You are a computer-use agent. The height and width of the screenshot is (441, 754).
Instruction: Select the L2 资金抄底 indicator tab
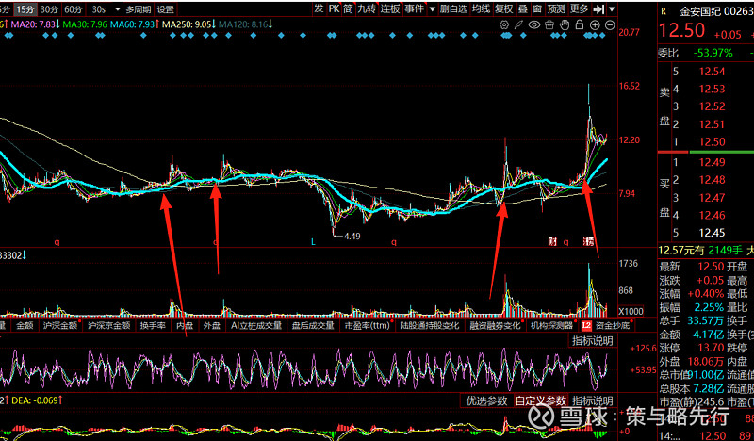pyautogui.click(x=606, y=326)
